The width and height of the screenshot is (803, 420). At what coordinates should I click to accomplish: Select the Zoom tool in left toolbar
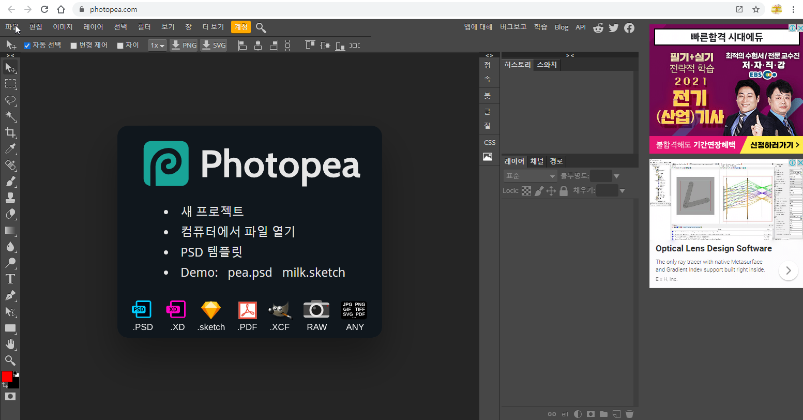pyautogui.click(x=10, y=361)
